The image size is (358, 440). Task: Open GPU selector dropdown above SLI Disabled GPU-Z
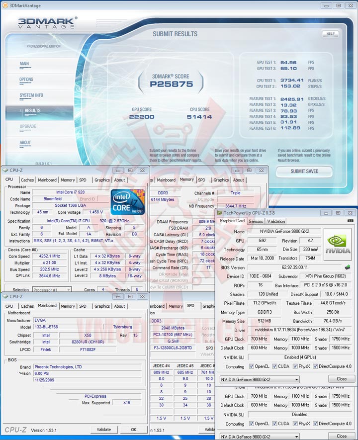click(260, 379)
